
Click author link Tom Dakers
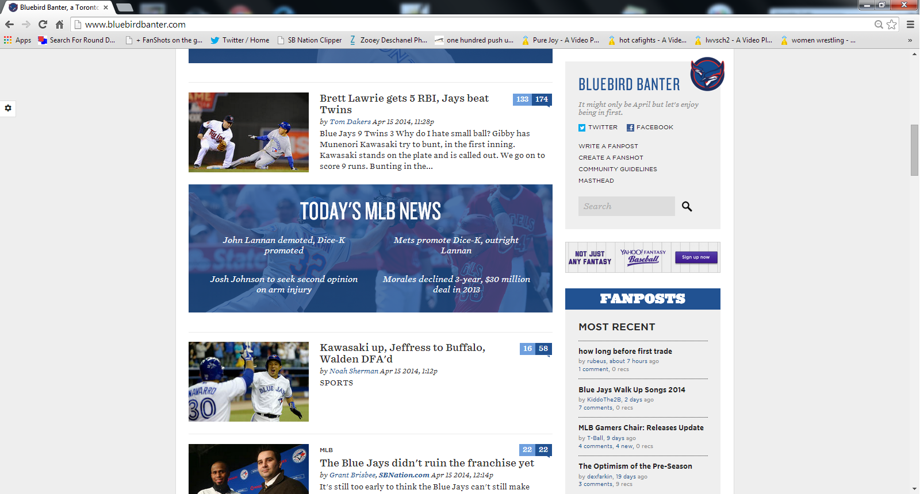click(350, 122)
